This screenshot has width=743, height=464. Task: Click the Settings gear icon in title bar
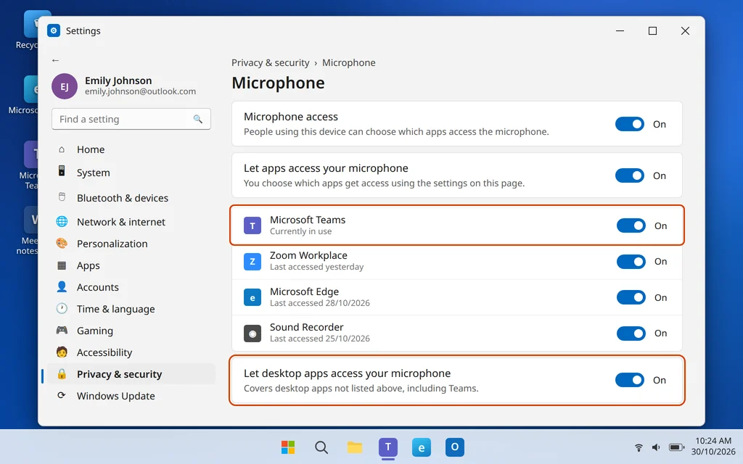[54, 30]
